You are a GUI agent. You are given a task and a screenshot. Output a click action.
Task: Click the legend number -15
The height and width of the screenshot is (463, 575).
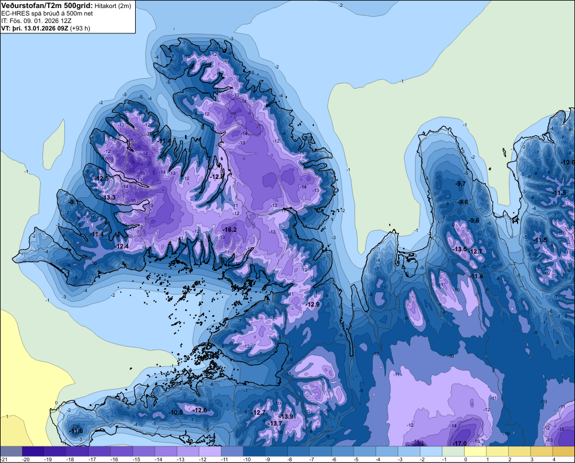pyautogui.click(x=136, y=460)
